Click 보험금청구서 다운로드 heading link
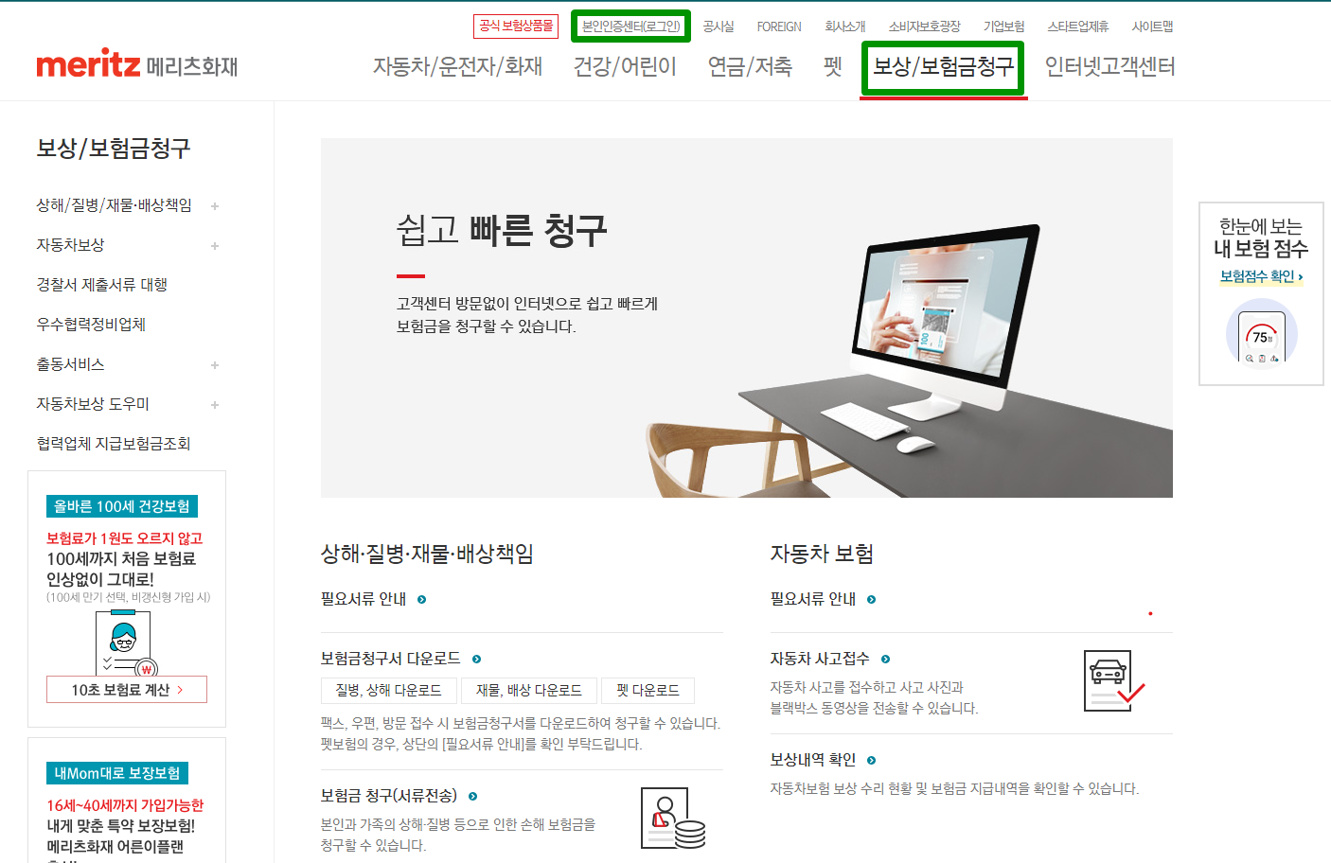The width and height of the screenshot is (1331, 863). [x=391, y=659]
